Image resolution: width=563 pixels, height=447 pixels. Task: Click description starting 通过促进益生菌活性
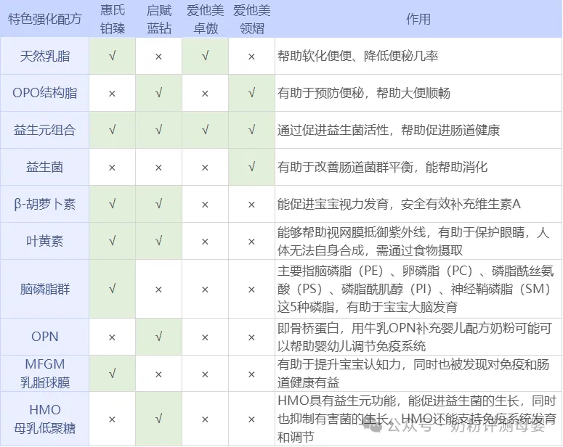389,130
